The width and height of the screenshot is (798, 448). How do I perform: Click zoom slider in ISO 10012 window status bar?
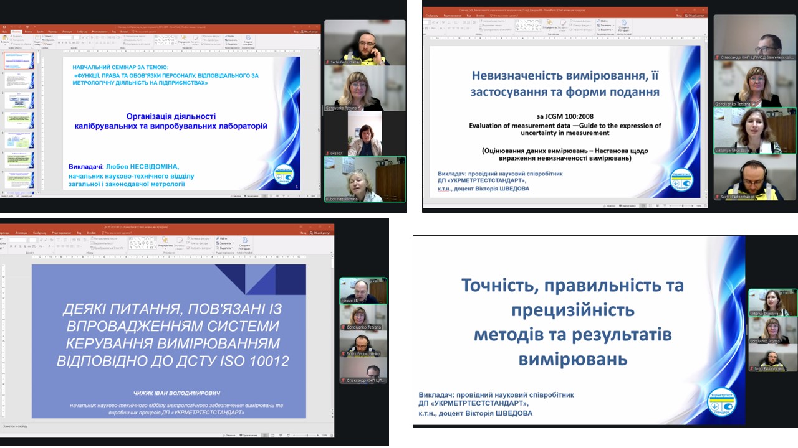(307, 435)
